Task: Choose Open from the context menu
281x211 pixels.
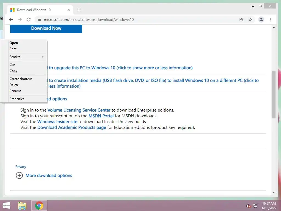Action: pos(27,43)
